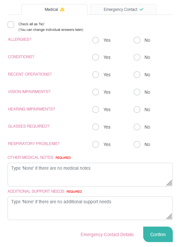
Task: Click the warning triangle icon on Medical tab
Action: pos(62,10)
